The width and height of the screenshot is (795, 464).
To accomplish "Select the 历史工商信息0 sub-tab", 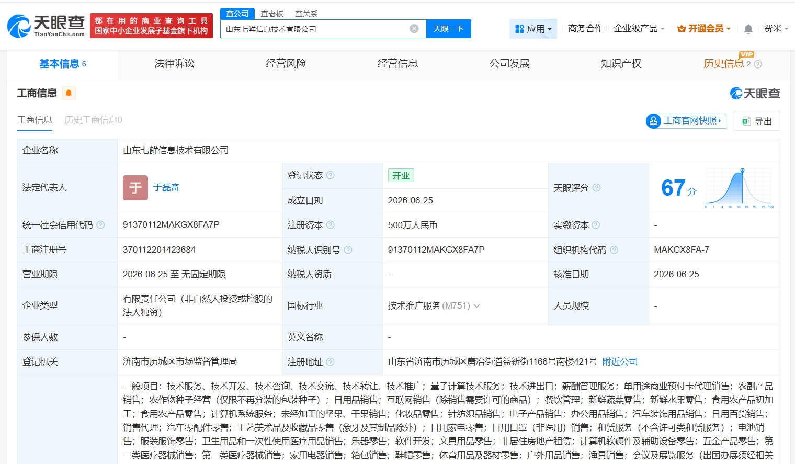I will pos(93,120).
